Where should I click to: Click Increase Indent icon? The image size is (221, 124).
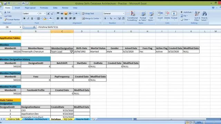click(x=74, y=18)
